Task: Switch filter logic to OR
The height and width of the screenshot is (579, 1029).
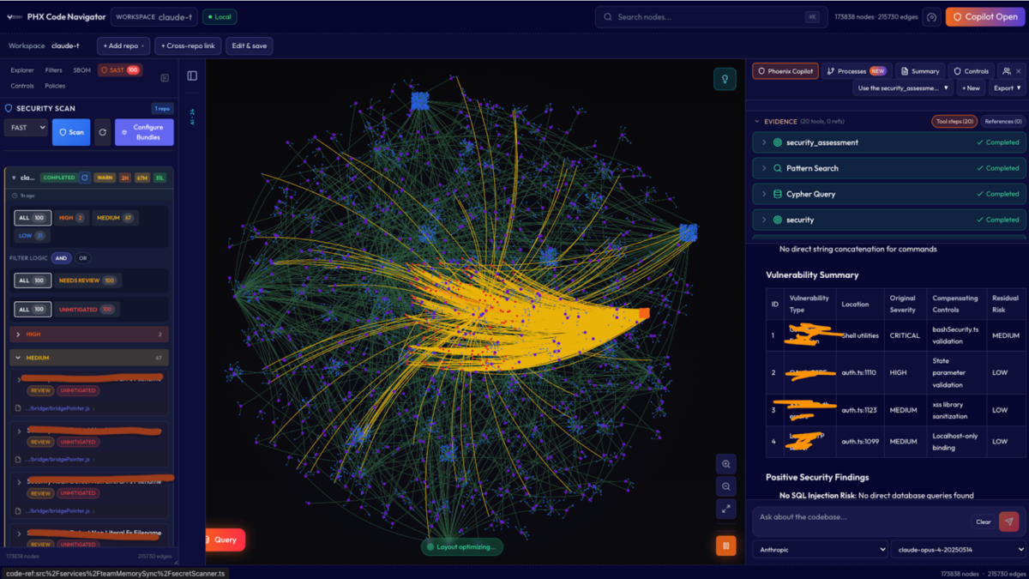Action: (82, 258)
